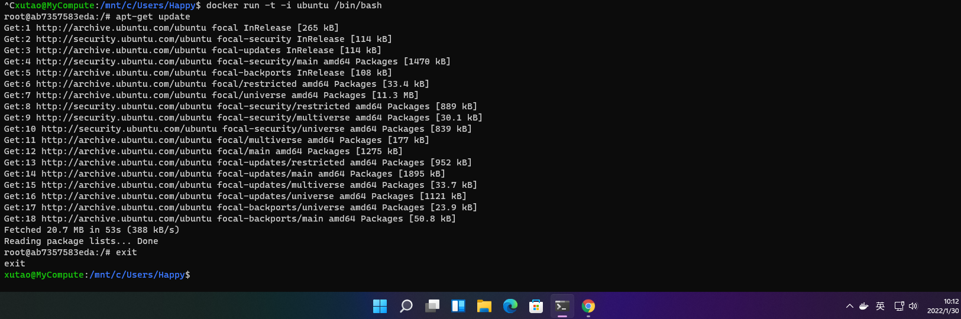Launch File Explorer from taskbar
Viewport: 961px width, 319px height.
pyautogui.click(x=484, y=306)
